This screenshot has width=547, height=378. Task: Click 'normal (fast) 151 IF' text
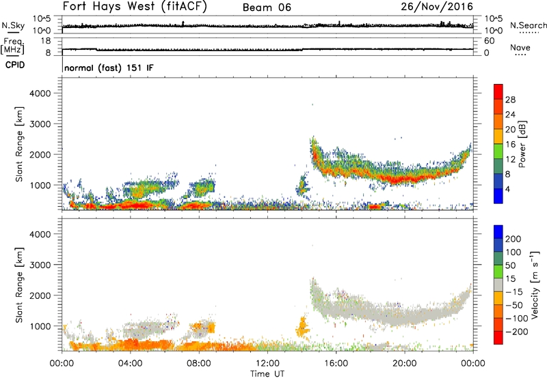click(x=109, y=68)
